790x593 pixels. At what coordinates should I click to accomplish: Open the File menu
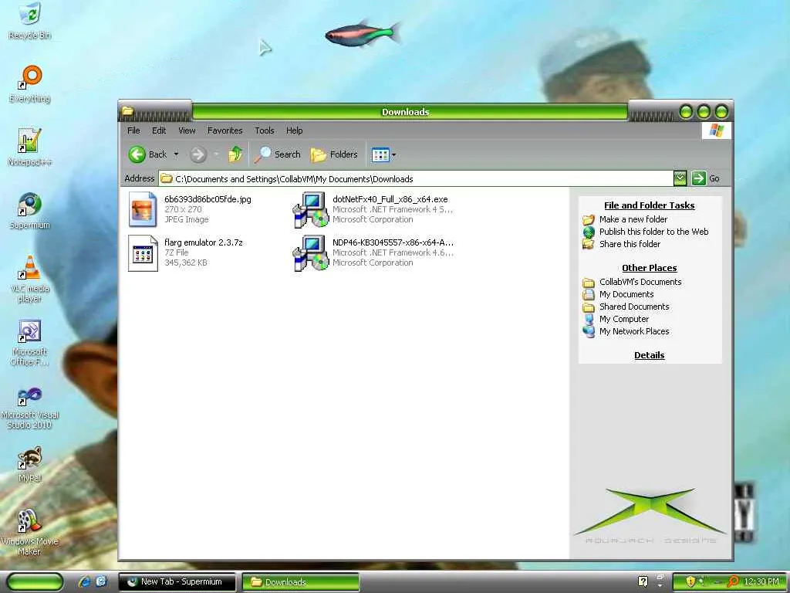pos(133,130)
